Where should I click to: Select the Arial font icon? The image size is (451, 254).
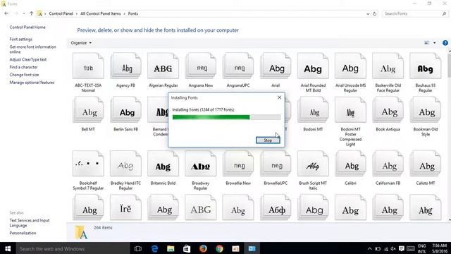(276, 66)
